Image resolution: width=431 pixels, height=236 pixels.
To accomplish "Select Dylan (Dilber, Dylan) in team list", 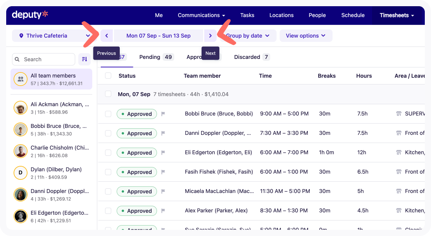I will tap(52, 173).
